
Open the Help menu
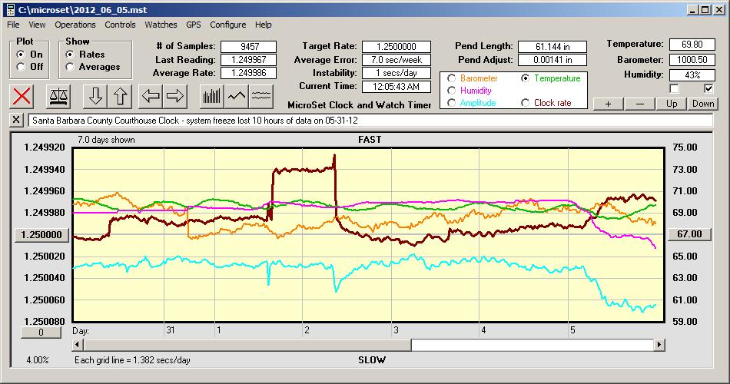point(263,25)
